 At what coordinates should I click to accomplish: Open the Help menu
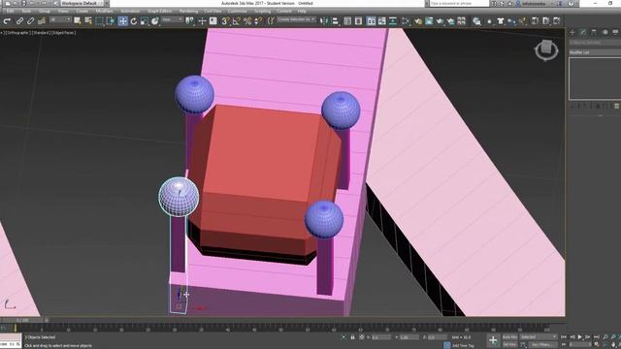pos(302,11)
